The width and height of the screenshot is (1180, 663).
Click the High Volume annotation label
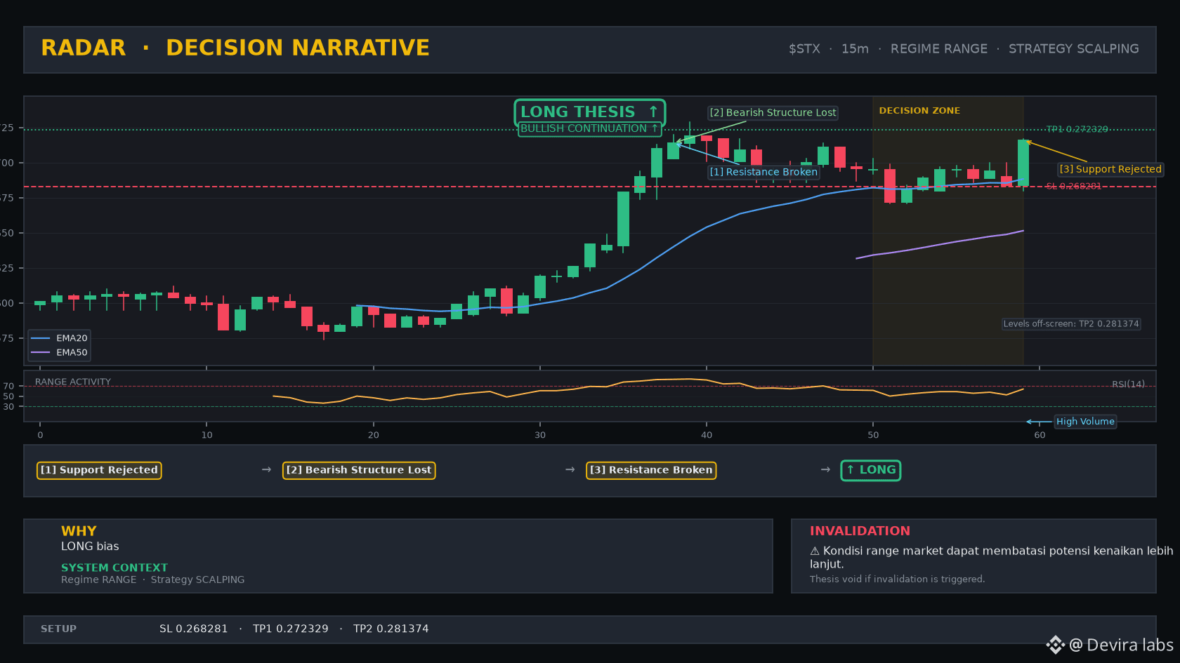tap(1085, 422)
